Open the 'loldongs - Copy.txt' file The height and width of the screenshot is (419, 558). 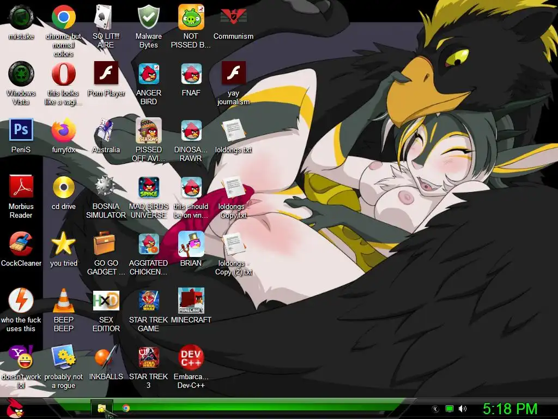233,187
